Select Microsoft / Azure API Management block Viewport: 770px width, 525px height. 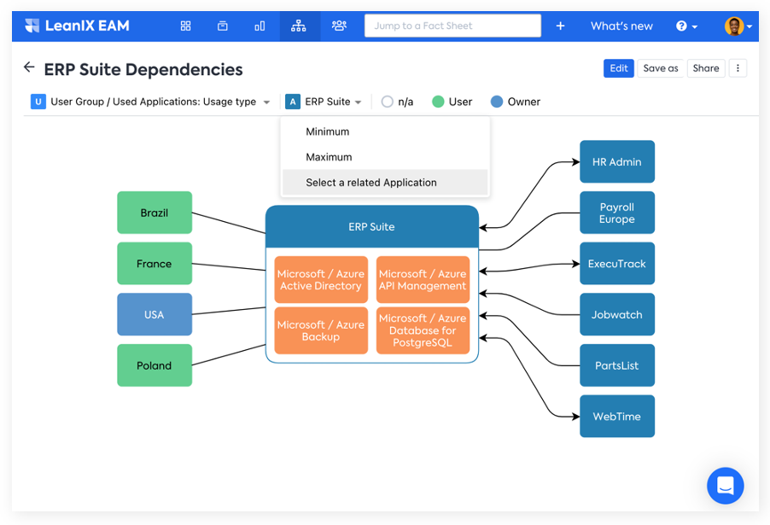click(x=423, y=279)
